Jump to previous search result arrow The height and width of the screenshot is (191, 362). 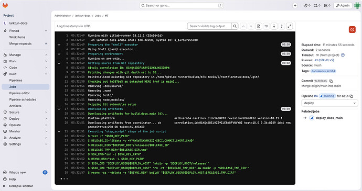[x=243, y=26]
